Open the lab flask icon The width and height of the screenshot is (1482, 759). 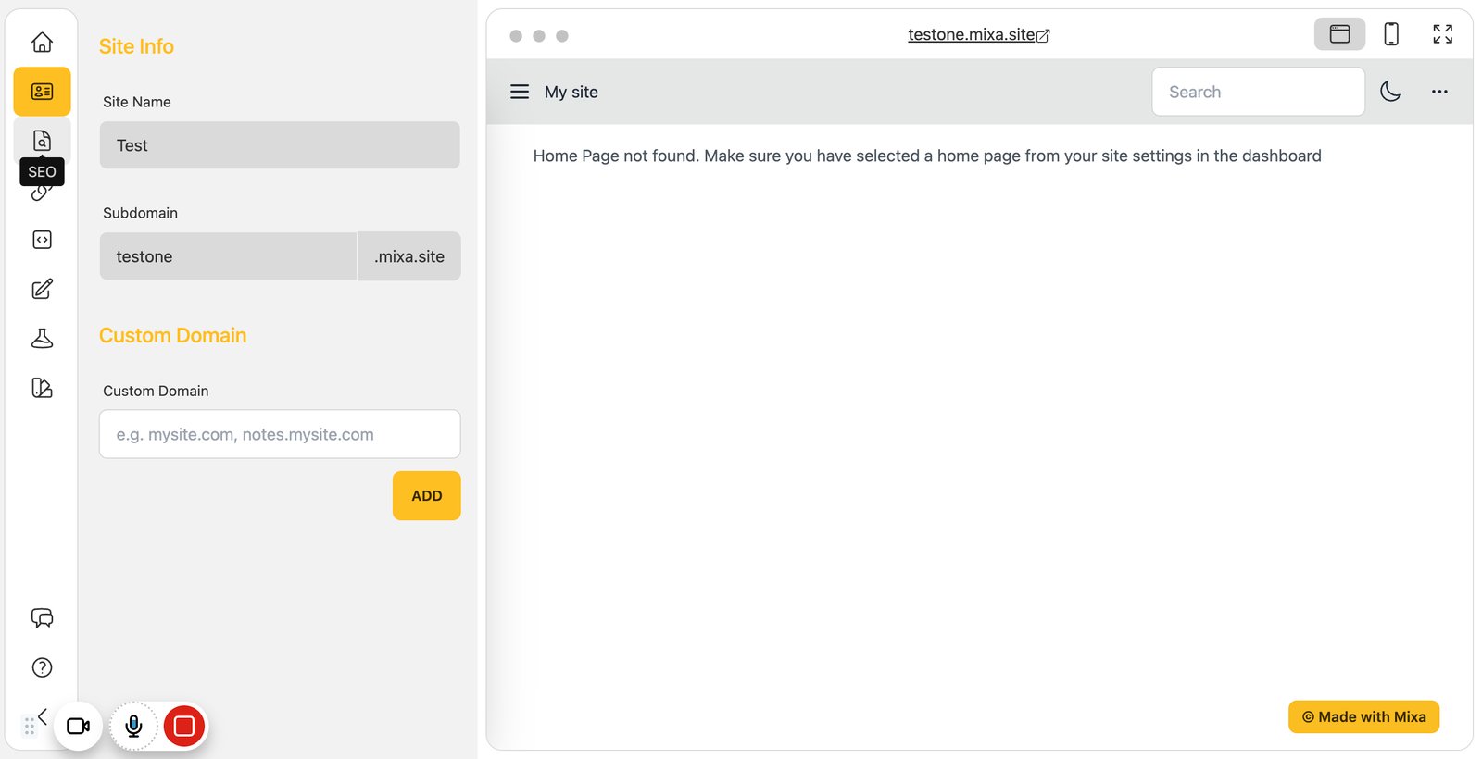tap(42, 338)
